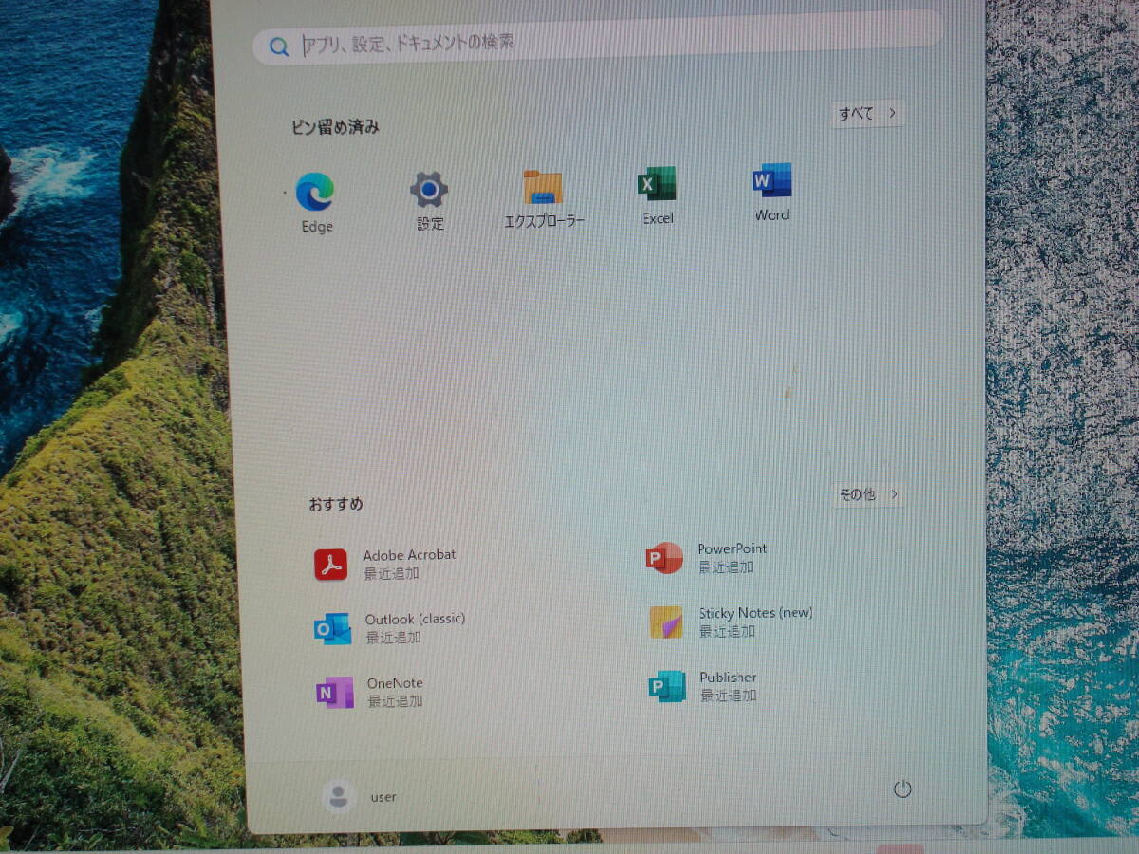Click the ピン留め済み section heading
This screenshot has height=854, width=1139.
[x=335, y=127]
